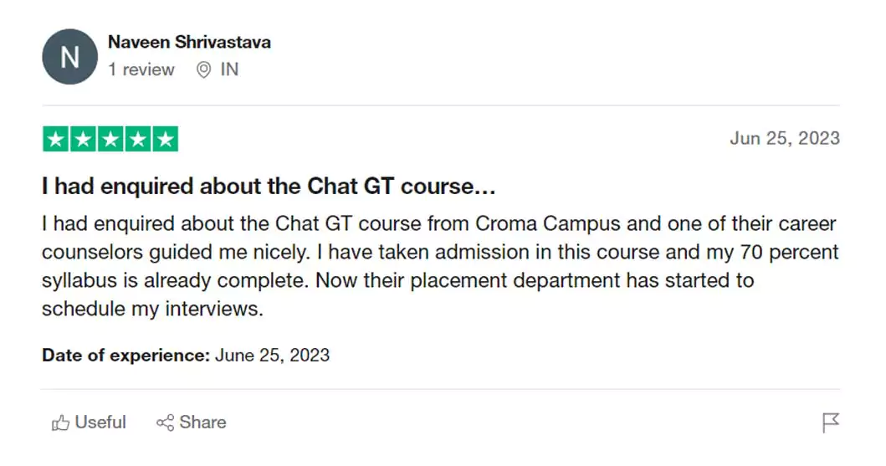Click the "Date of experience:" bold label
Image resolution: width=886 pixels, height=466 pixels.
tap(125, 355)
